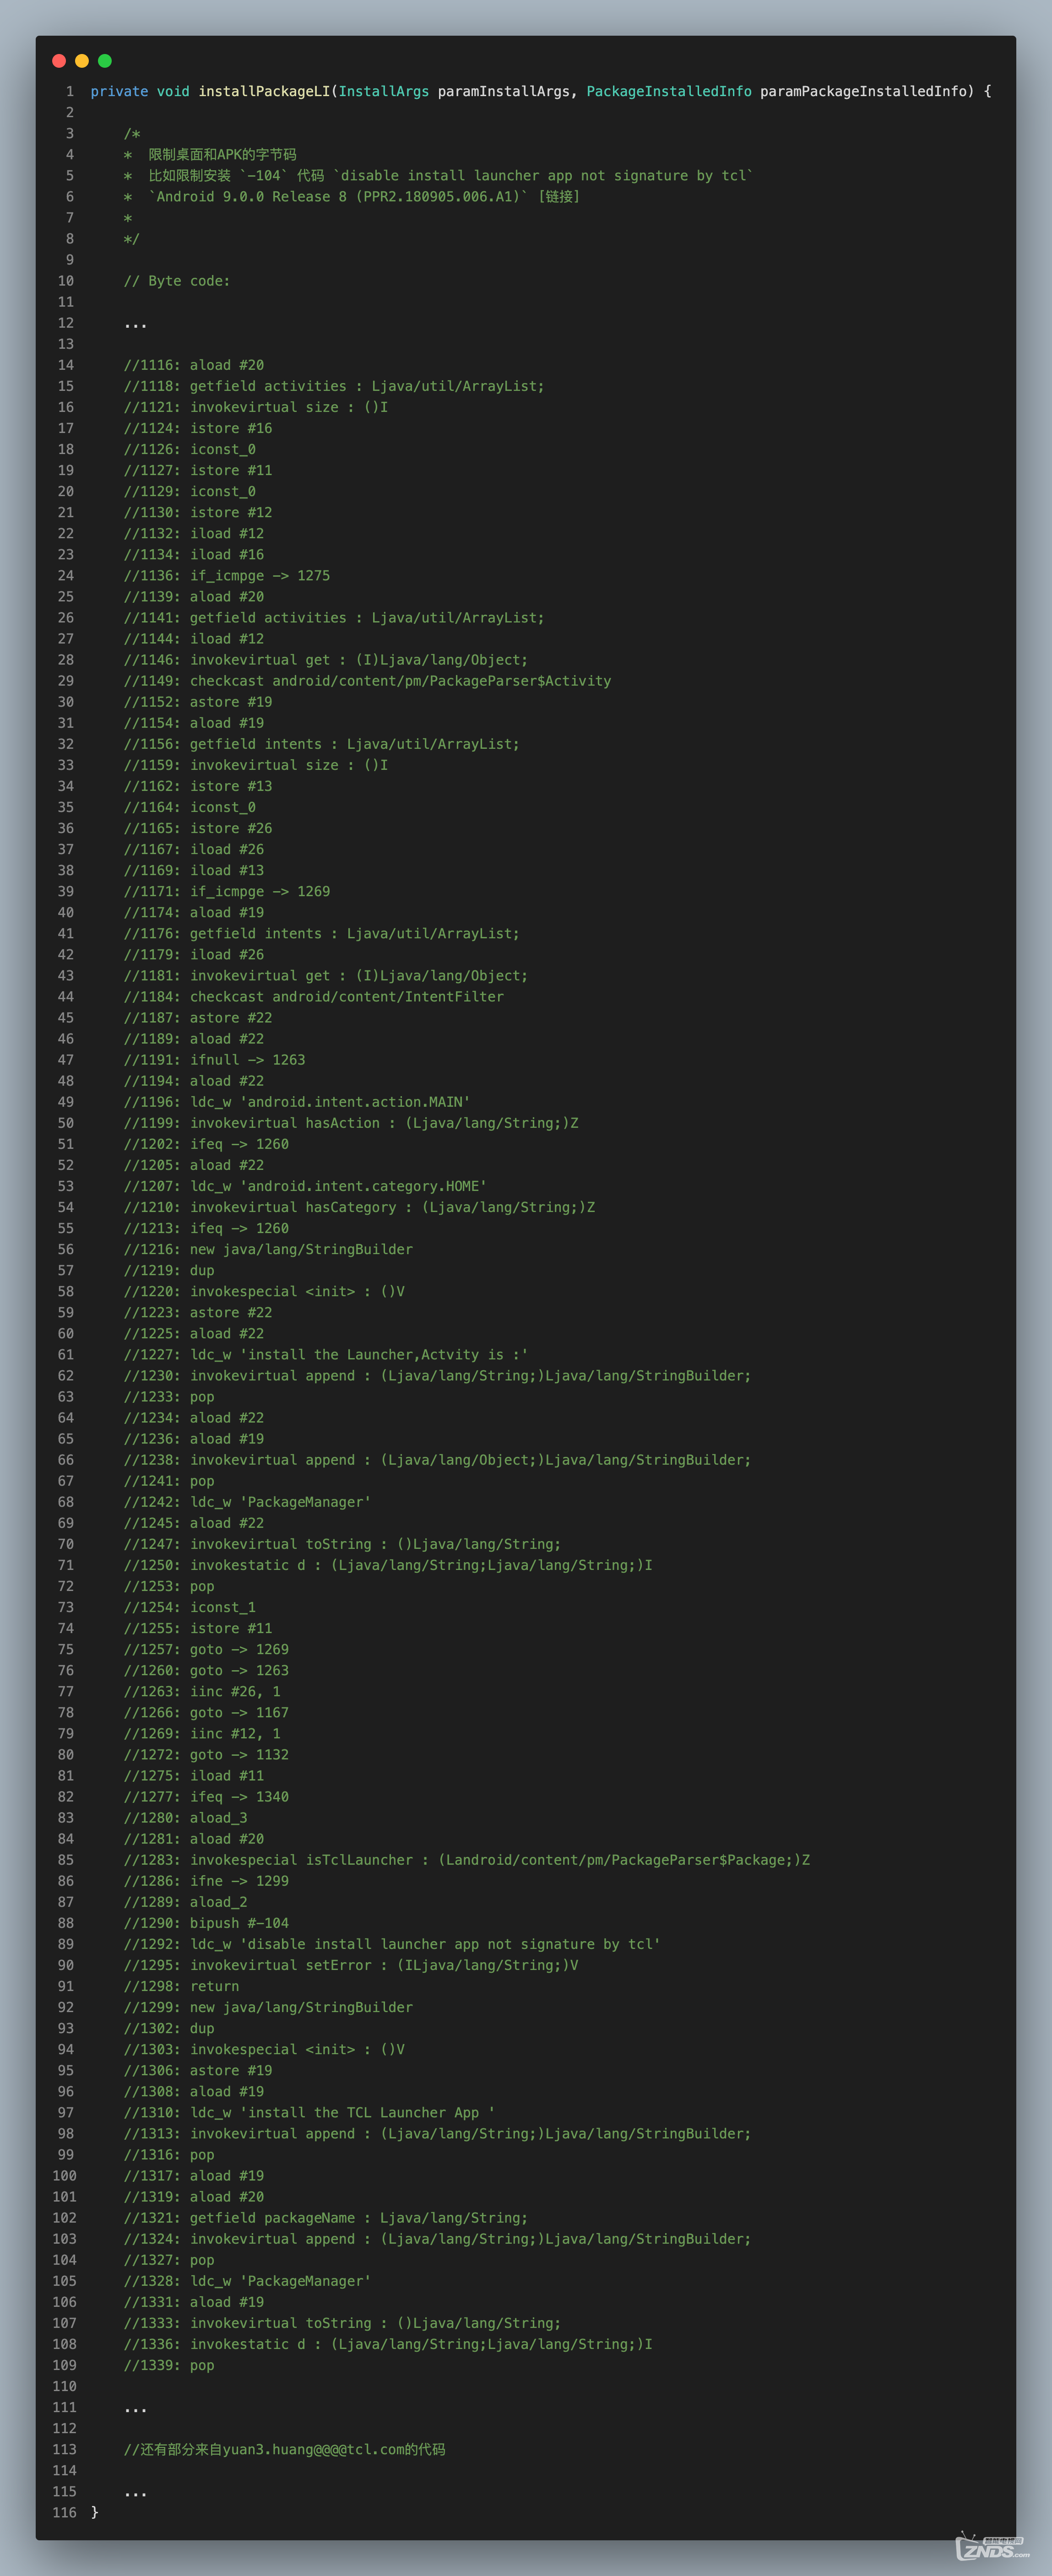This screenshot has height=2576, width=1052.
Task: Click the 'install the TCL Launcher App' string line
Action: [x=309, y=2112]
